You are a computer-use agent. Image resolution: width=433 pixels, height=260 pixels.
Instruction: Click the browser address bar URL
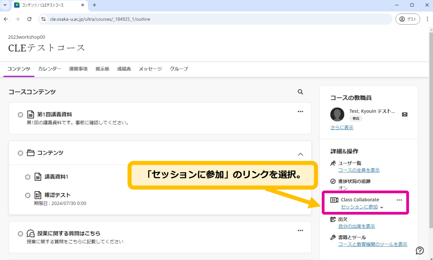100,19
